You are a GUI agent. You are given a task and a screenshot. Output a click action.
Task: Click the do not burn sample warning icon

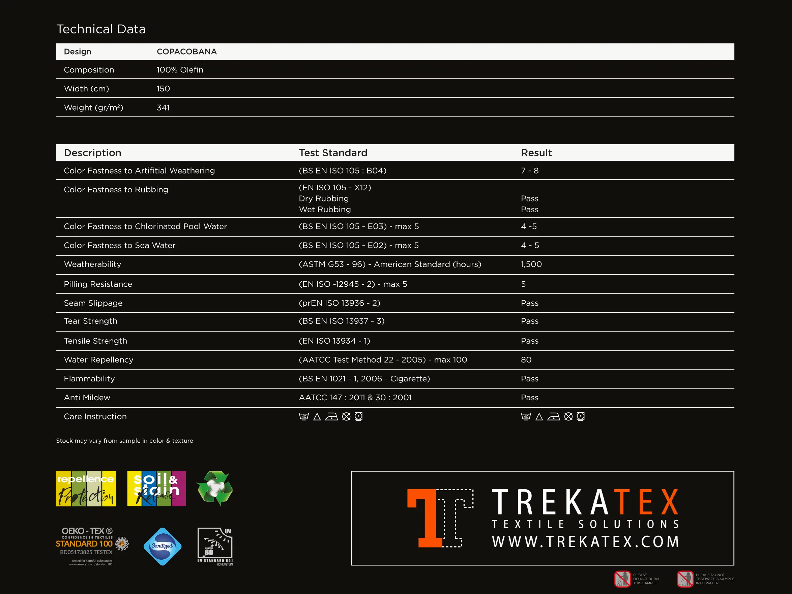click(x=623, y=579)
